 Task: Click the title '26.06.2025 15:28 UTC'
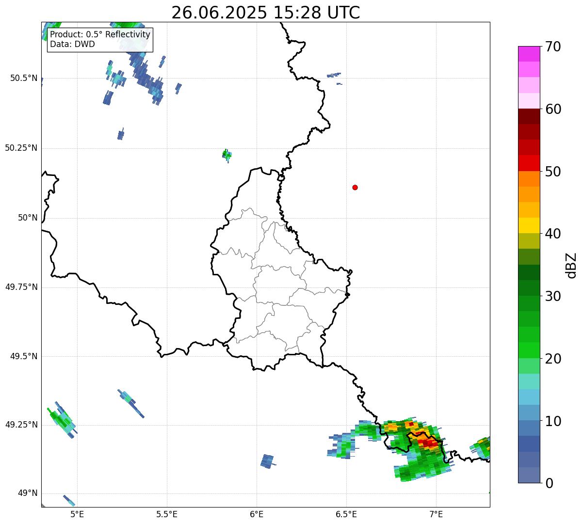(266, 13)
